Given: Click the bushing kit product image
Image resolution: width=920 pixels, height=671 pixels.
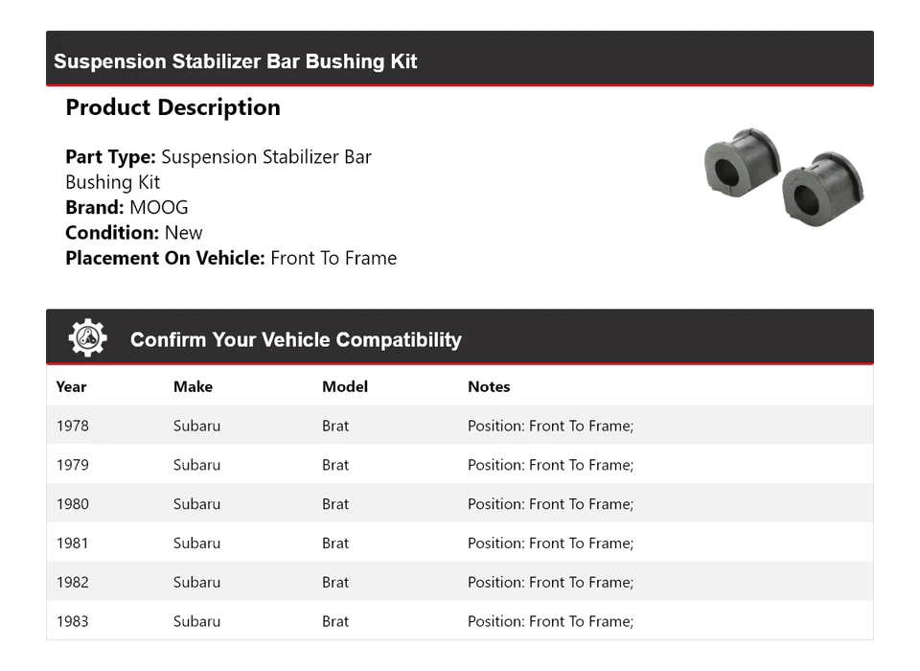Looking at the screenshot, I should click(783, 174).
